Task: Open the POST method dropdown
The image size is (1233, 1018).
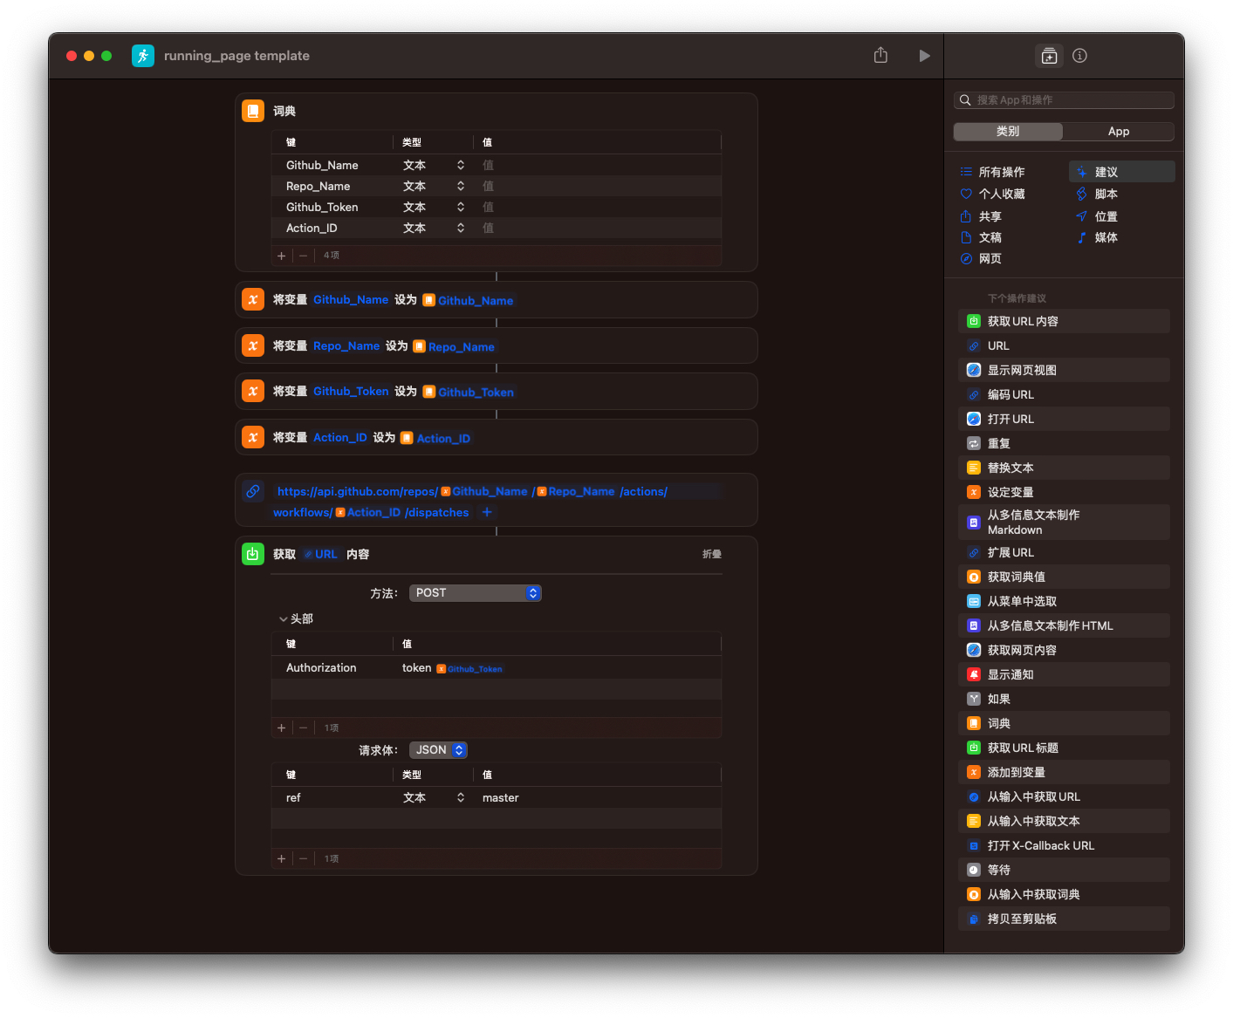Action: pos(475,592)
